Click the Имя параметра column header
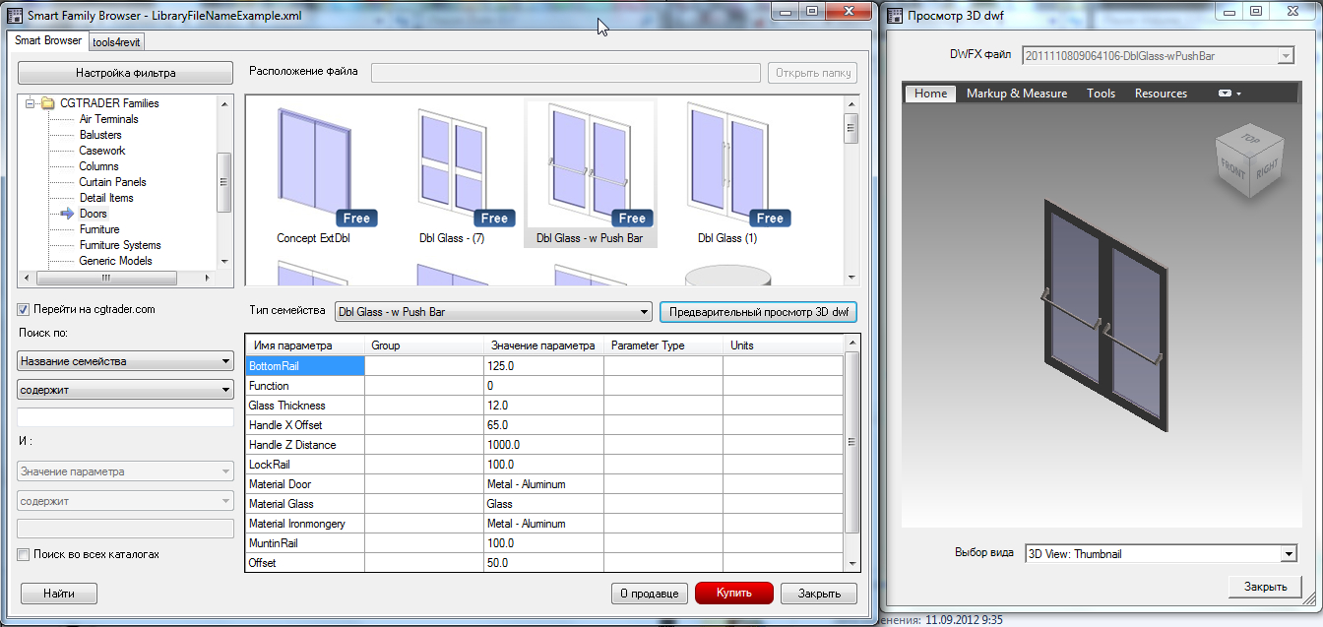 click(304, 345)
